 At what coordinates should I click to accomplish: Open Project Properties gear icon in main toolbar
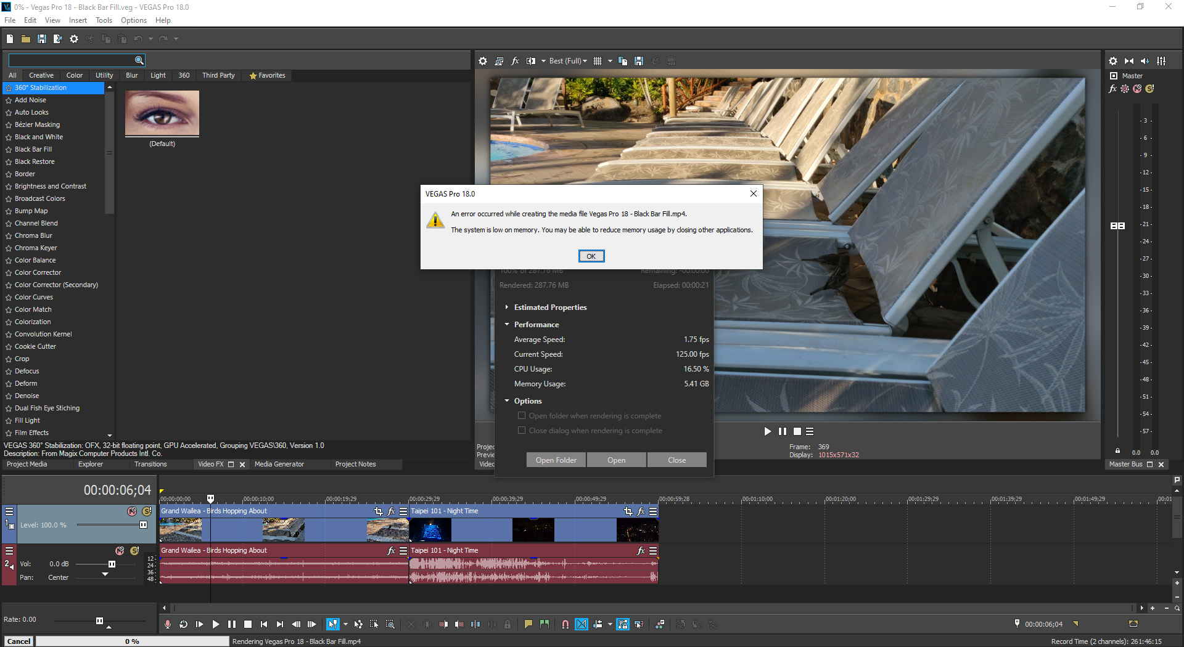point(74,39)
